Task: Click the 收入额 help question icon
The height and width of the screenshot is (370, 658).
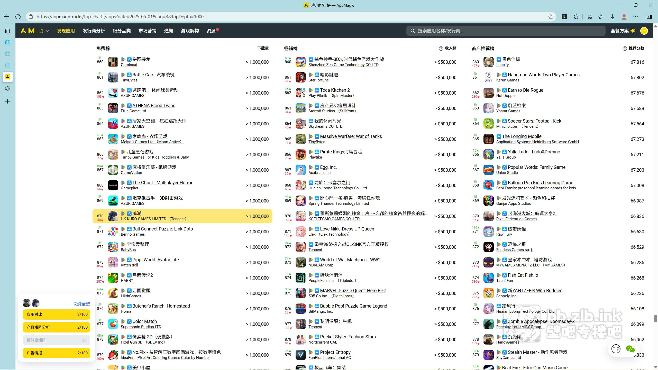Action: click(x=441, y=49)
